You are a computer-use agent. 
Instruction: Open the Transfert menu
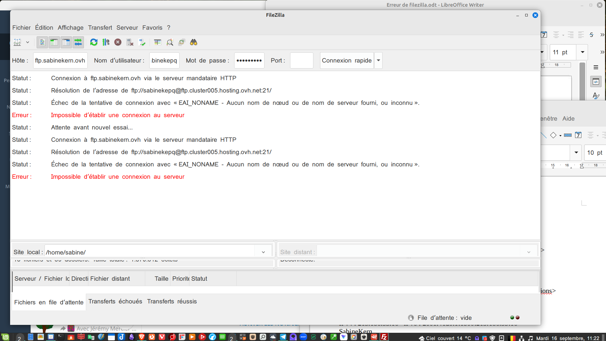pyautogui.click(x=100, y=27)
